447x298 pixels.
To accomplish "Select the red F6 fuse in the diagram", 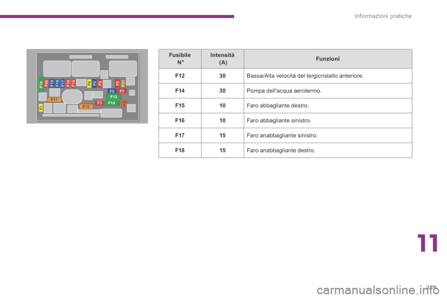I will pos(117,83).
